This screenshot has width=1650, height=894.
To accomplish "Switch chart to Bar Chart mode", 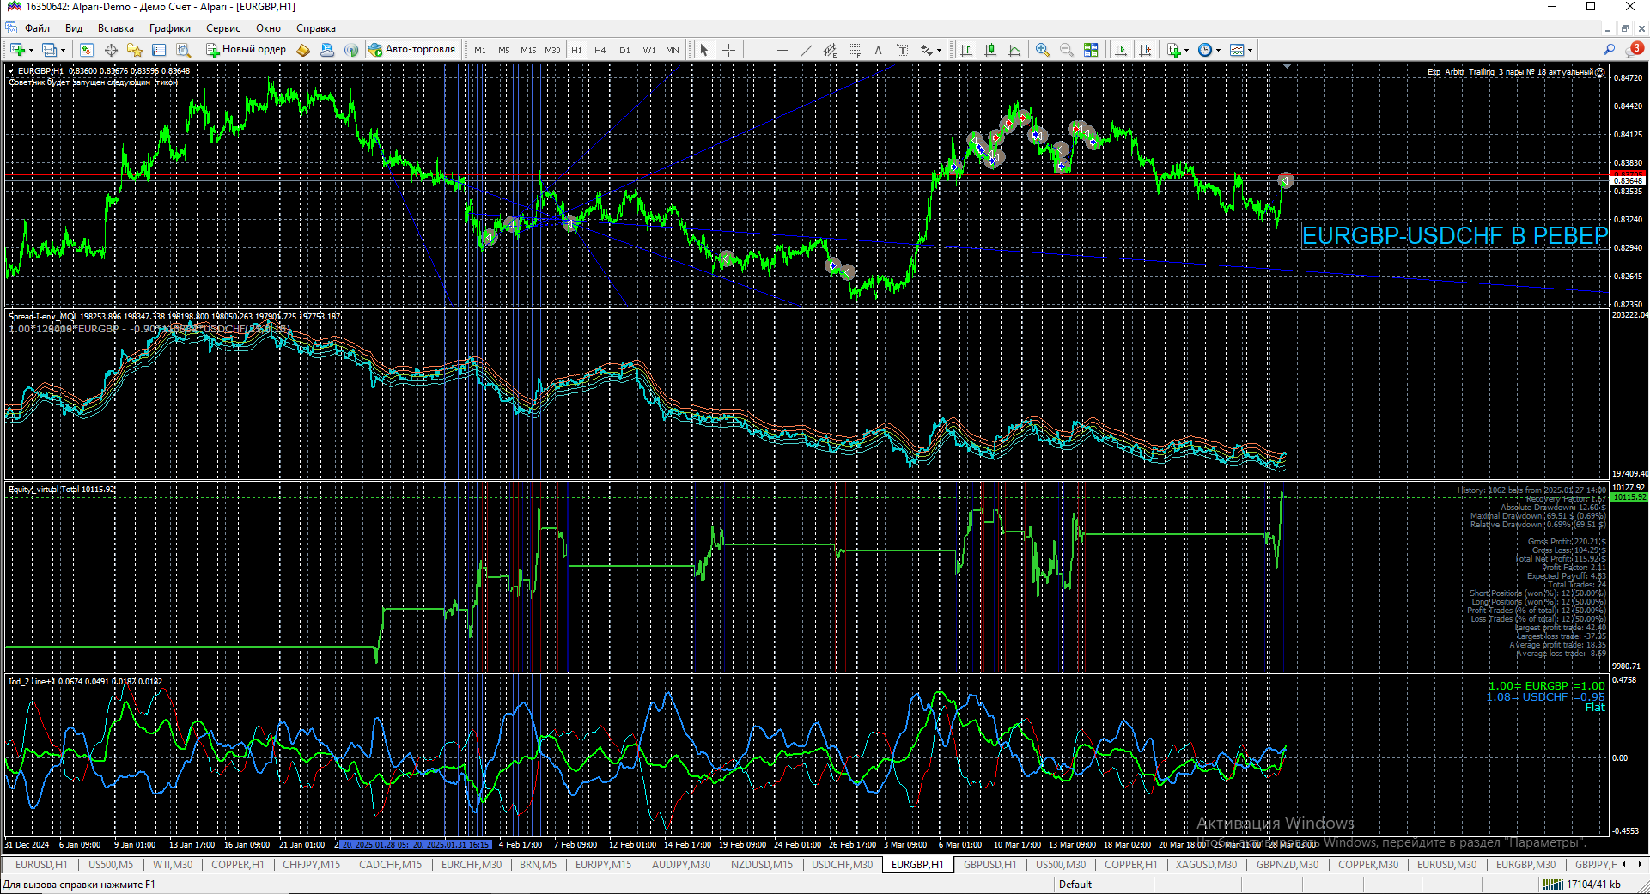I will 966,50.
